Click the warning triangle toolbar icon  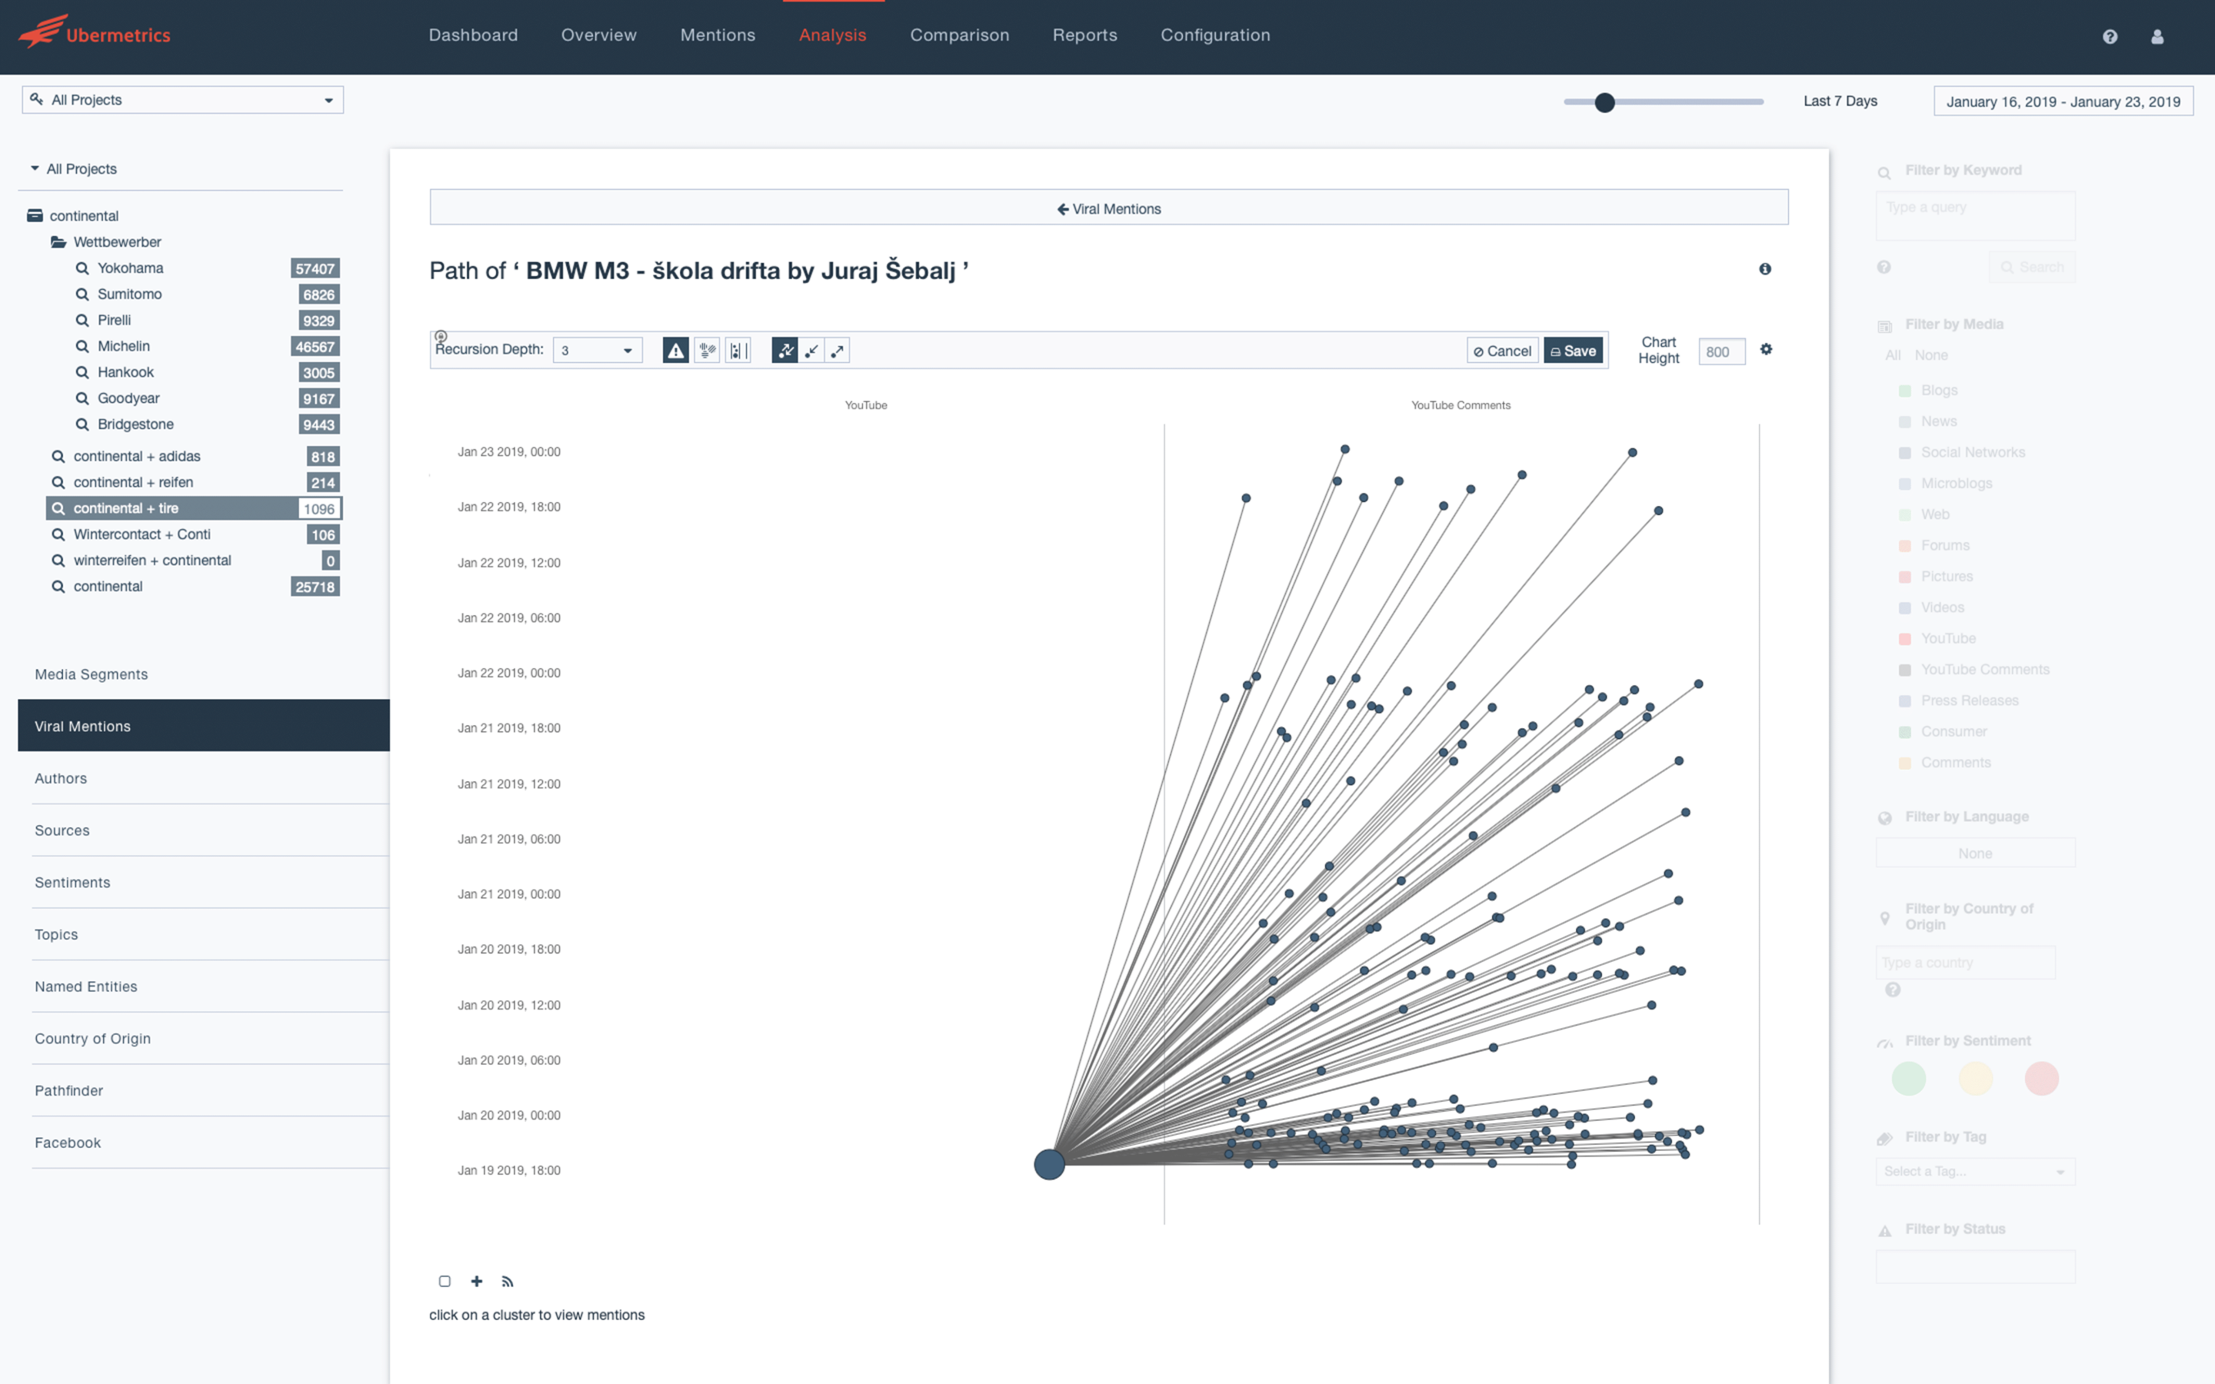pos(675,351)
